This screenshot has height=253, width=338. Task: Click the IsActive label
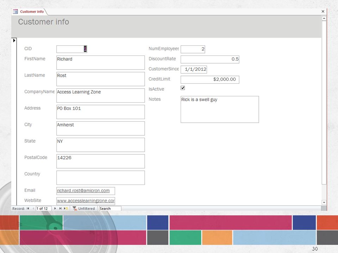tap(156, 89)
